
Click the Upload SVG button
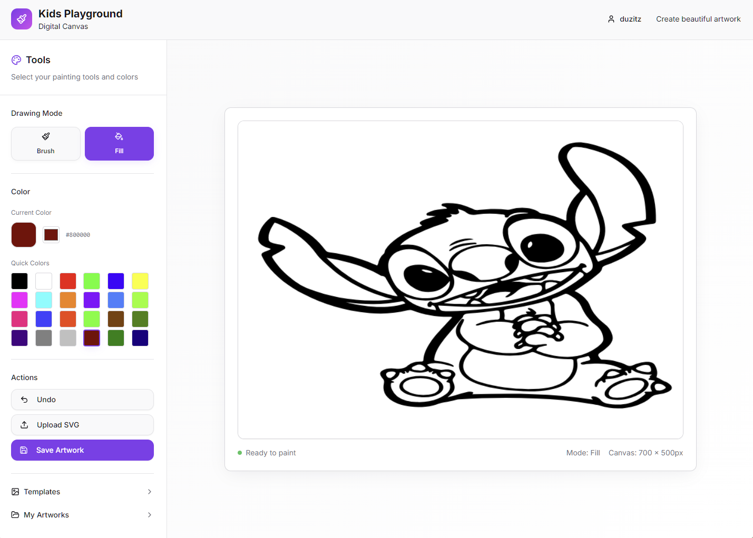coord(82,425)
